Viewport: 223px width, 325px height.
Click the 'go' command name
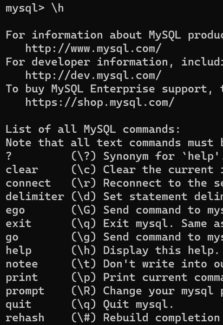[12, 238]
